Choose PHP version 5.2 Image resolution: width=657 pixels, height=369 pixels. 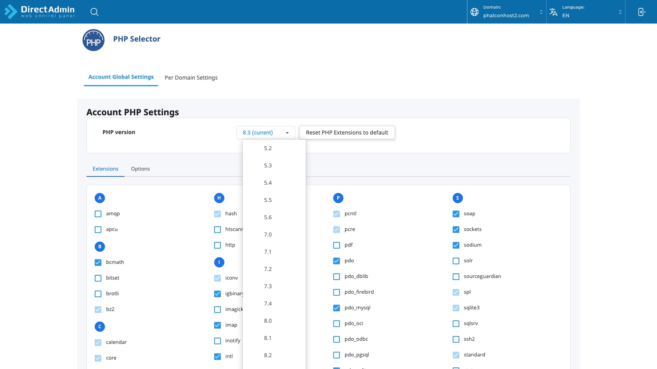pyautogui.click(x=274, y=148)
